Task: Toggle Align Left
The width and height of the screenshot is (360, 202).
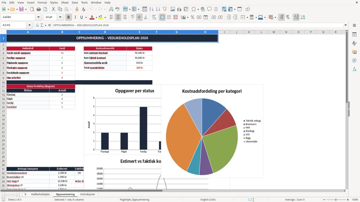Action: 112,17
